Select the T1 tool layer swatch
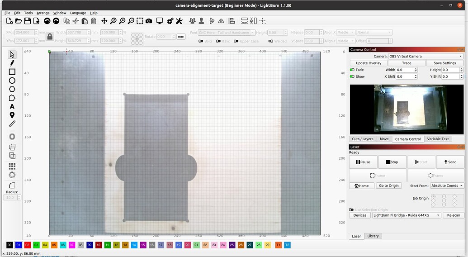Screen dimensions: 468x257 (x=278, y=245)
